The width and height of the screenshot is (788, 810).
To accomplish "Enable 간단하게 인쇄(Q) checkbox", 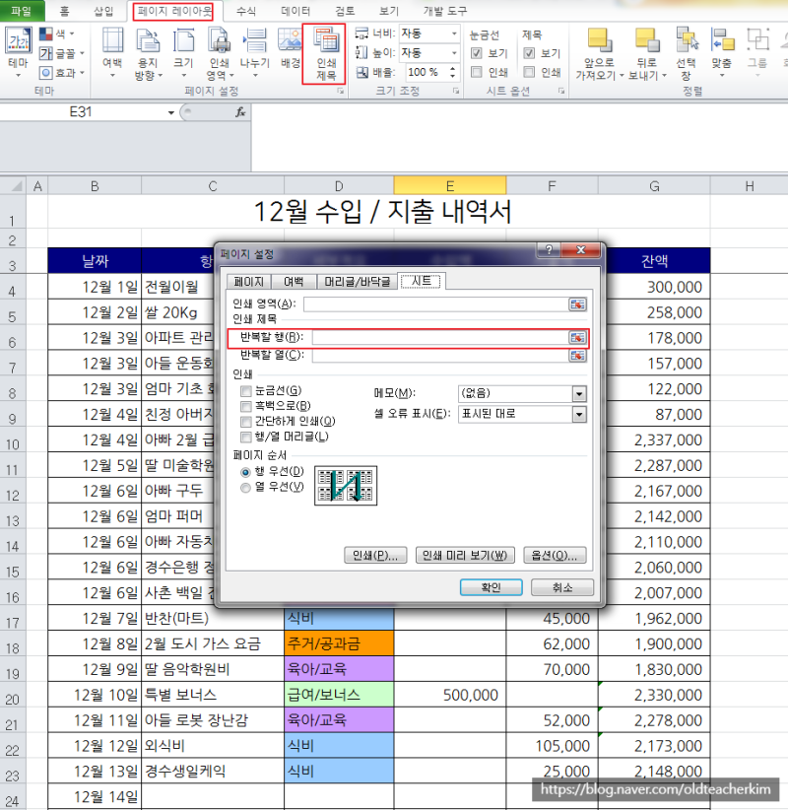I will (x=246, y=422).
